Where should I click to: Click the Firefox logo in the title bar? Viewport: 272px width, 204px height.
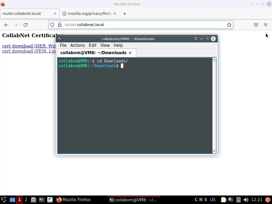pyautogui.click(x=3, y=4)
